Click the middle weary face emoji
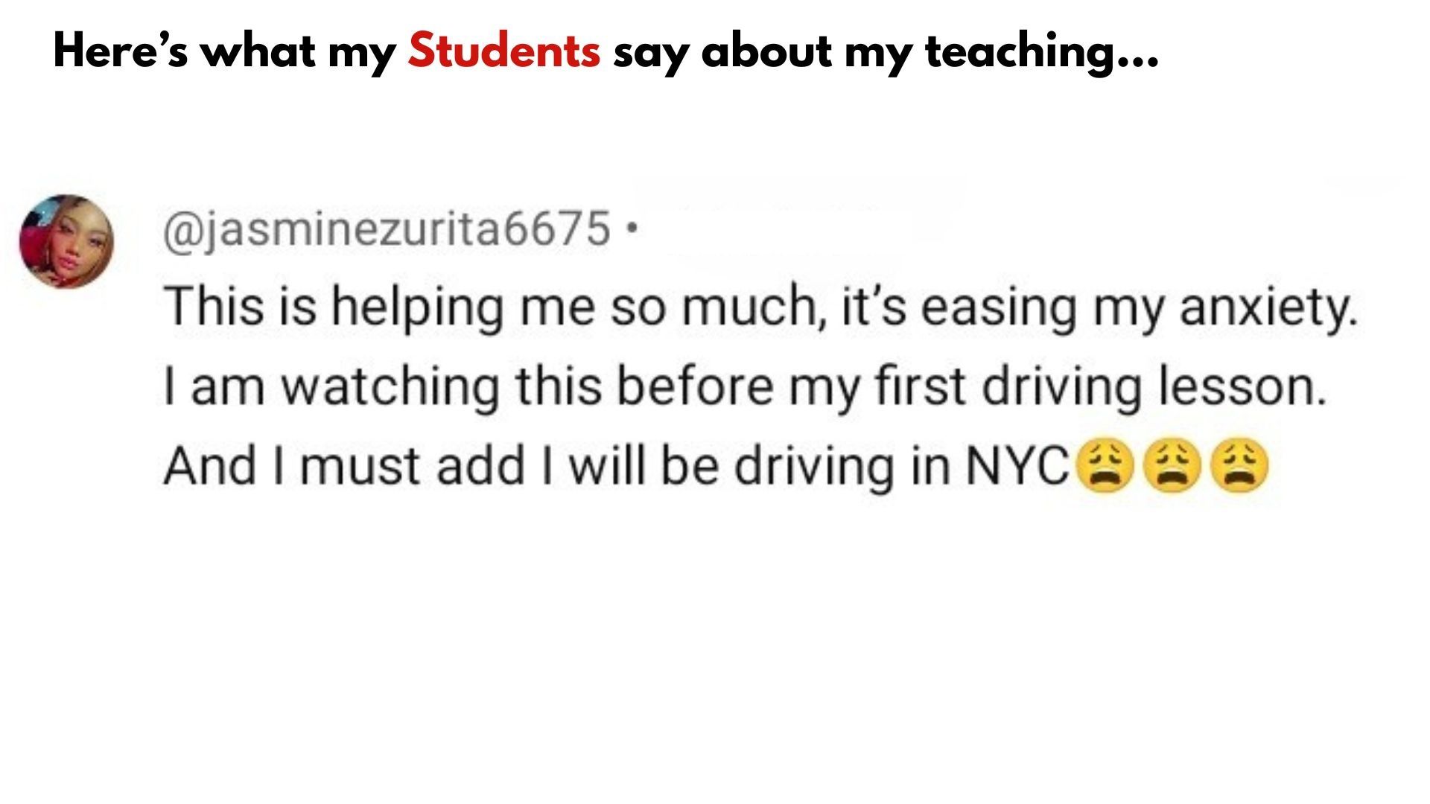This screenshot has height=804, width=1430. (x=1173, y=466)
